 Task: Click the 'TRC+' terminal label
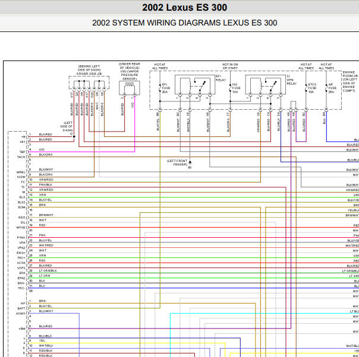[x=21, y=257]
